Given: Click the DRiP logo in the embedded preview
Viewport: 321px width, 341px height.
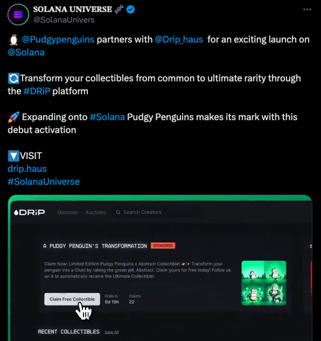Looking at the screenshot, I should tap(29, 212).
